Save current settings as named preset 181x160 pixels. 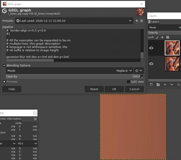point(137,21)
